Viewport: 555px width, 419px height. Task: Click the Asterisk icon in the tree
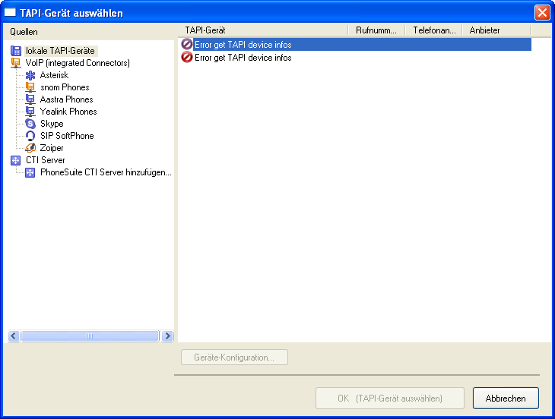coord(30,75)
